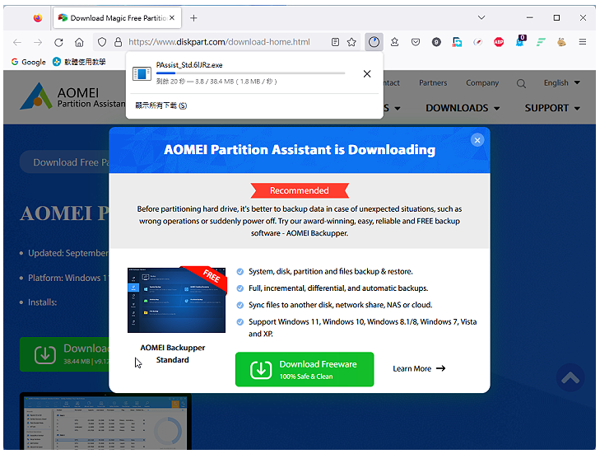Close the AOMEI Downloading popup dialog
The height and width of the screenshot is (454, 600).
(477, 140)
